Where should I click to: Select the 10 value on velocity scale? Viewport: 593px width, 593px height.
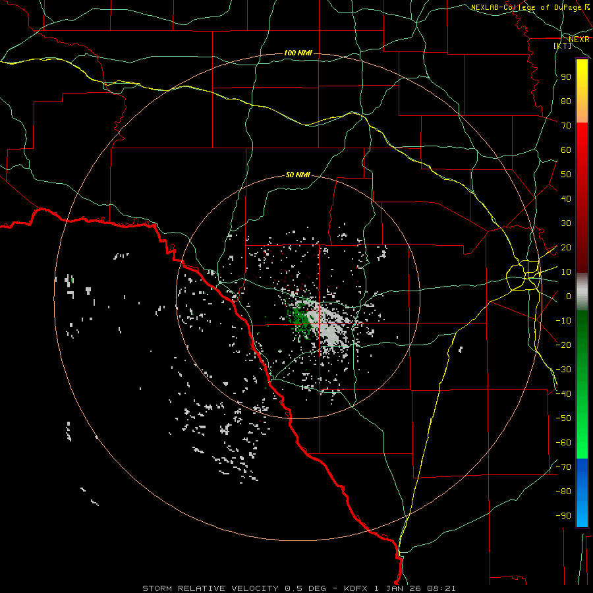[566, 272]
